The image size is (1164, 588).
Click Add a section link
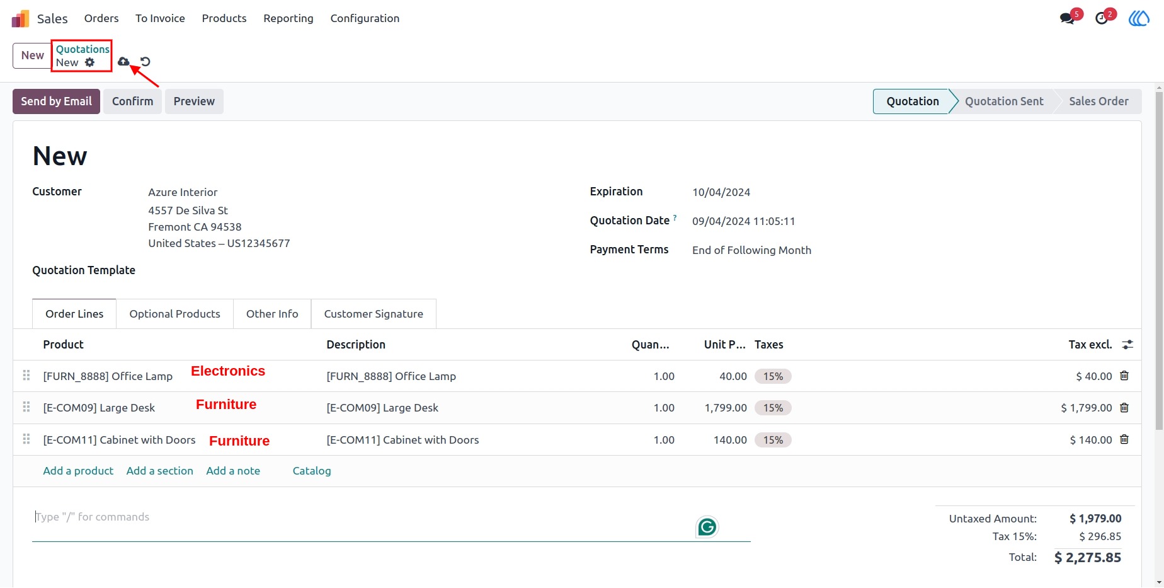159,471
